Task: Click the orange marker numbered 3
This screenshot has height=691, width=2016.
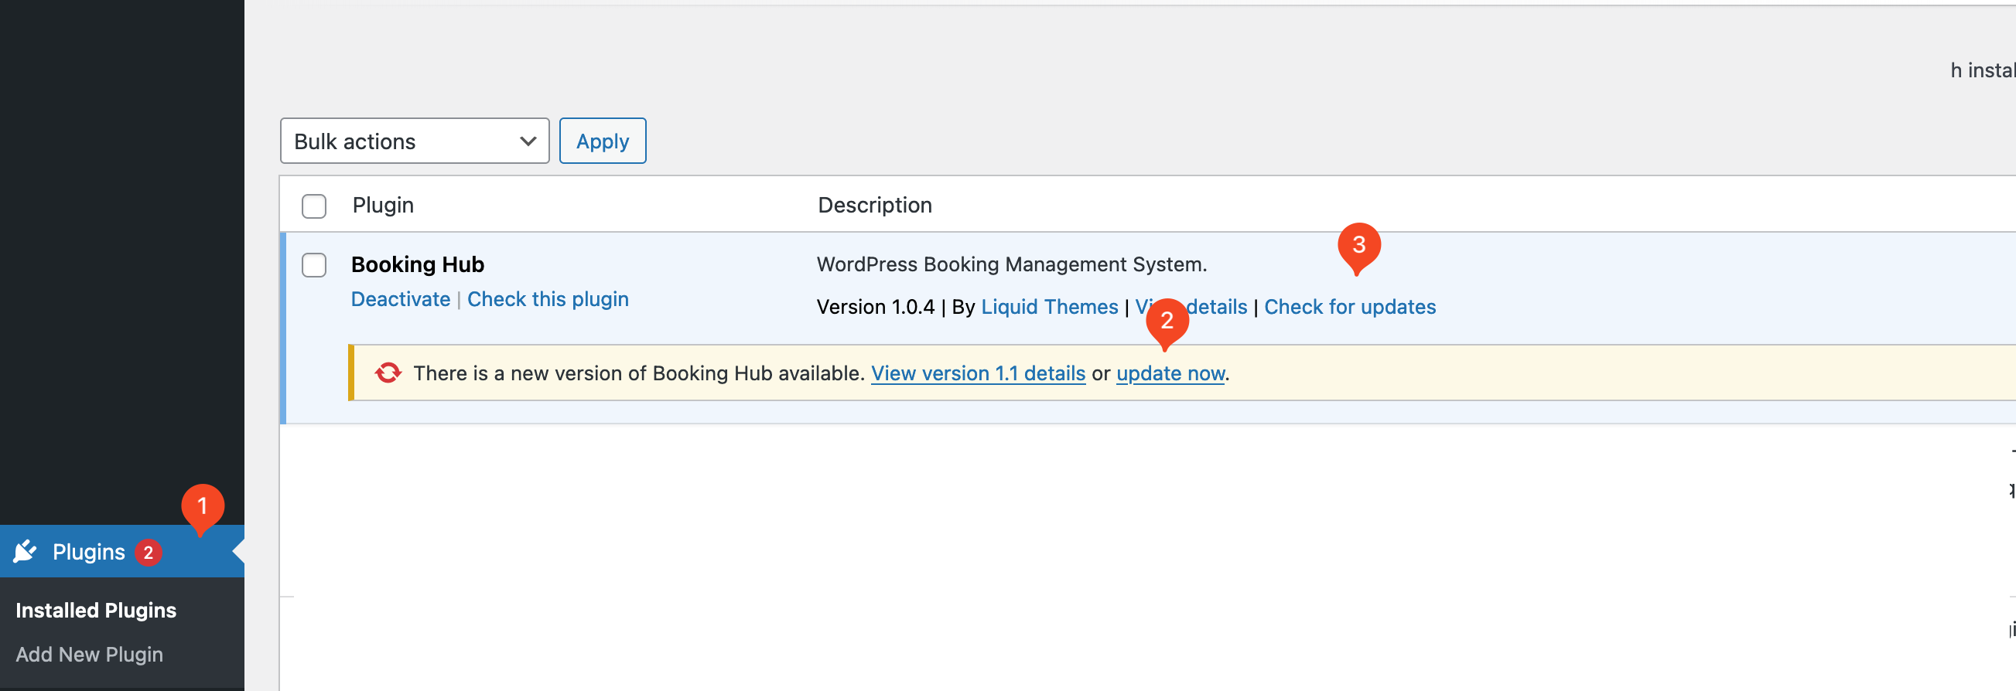Action: pyautogui.click(x=1358, y=246)
